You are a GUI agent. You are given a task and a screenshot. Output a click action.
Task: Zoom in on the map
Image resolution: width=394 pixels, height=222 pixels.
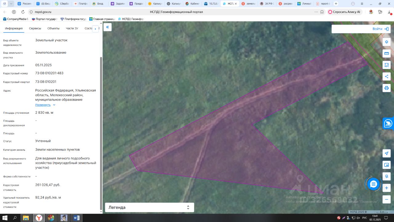pos(387,188)
